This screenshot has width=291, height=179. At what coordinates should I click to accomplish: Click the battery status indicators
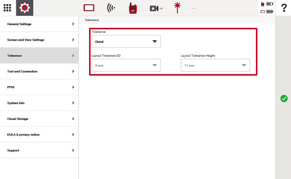(x=266, y=8)
